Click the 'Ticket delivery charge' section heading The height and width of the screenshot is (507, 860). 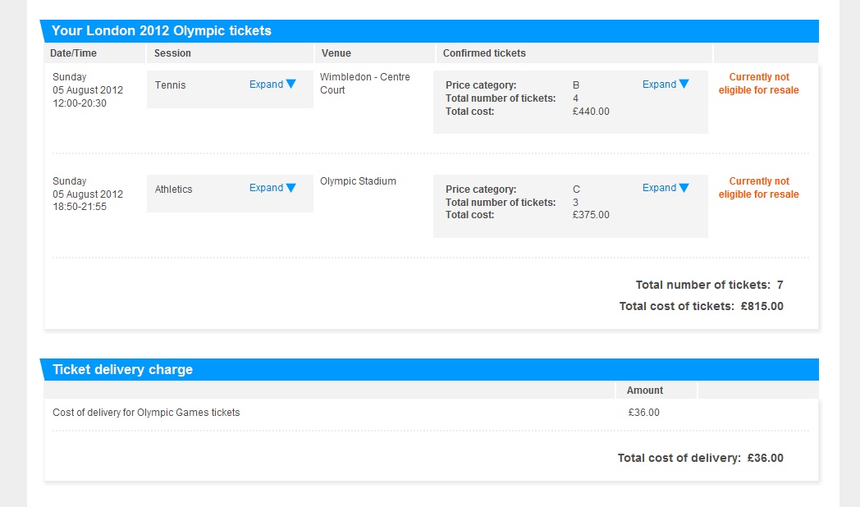[122, 370]
